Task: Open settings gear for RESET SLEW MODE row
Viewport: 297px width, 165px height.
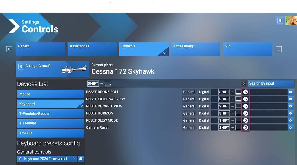Action: tap(290, 120)
